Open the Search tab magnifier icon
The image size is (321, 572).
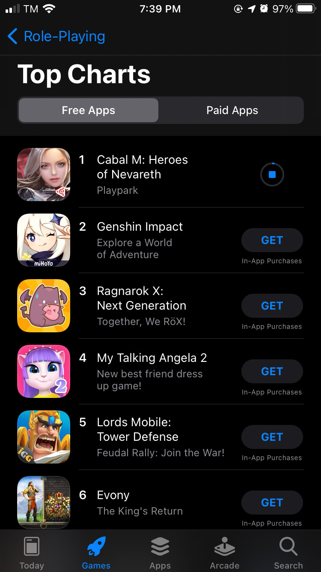[288, 547]
